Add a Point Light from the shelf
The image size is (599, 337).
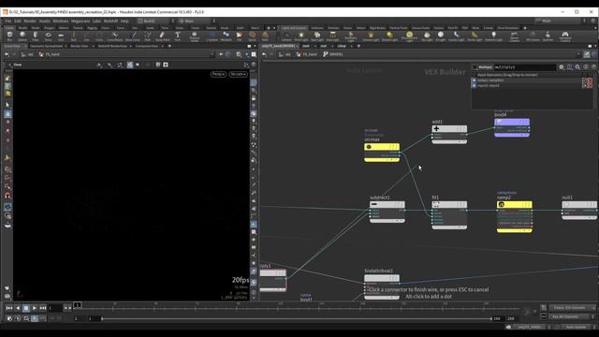pyautogui.click(x=301, y=37)
